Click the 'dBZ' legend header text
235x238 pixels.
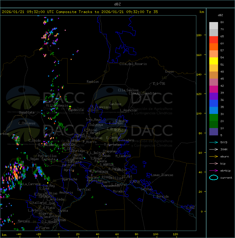(x=220, y=15)
